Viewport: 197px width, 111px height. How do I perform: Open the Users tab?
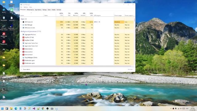[49, 10]
